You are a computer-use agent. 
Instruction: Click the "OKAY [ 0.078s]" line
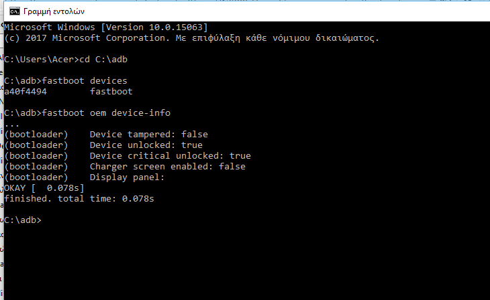[x=44, y=187]
